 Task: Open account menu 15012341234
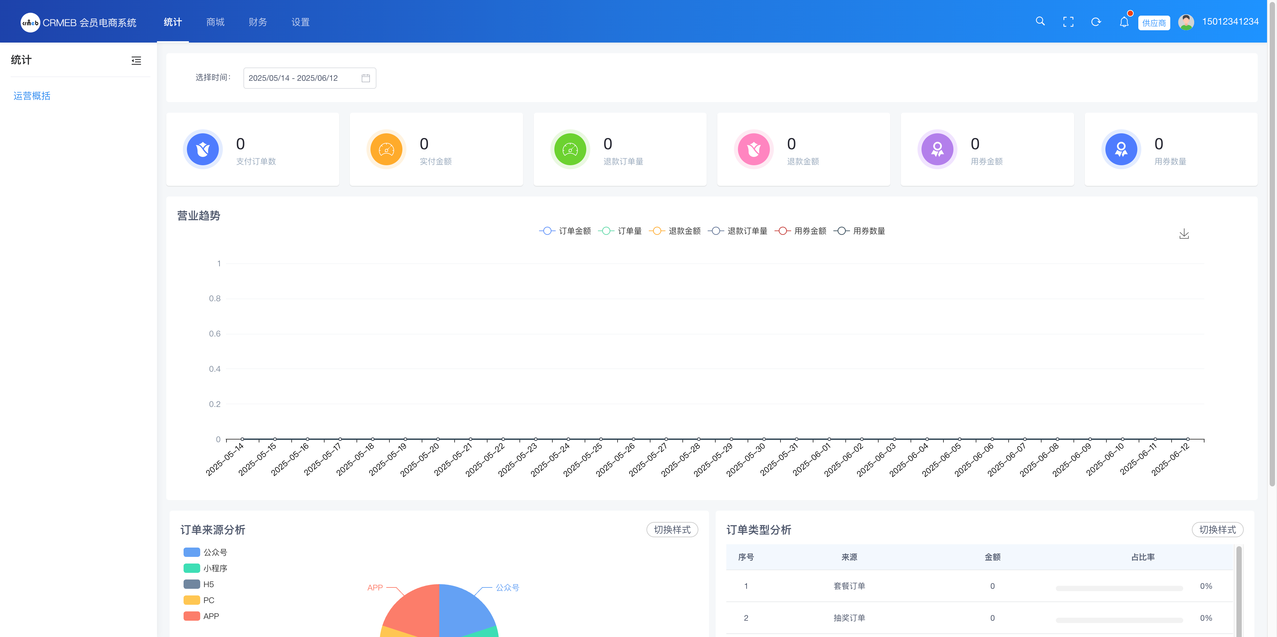(1230, 22)
